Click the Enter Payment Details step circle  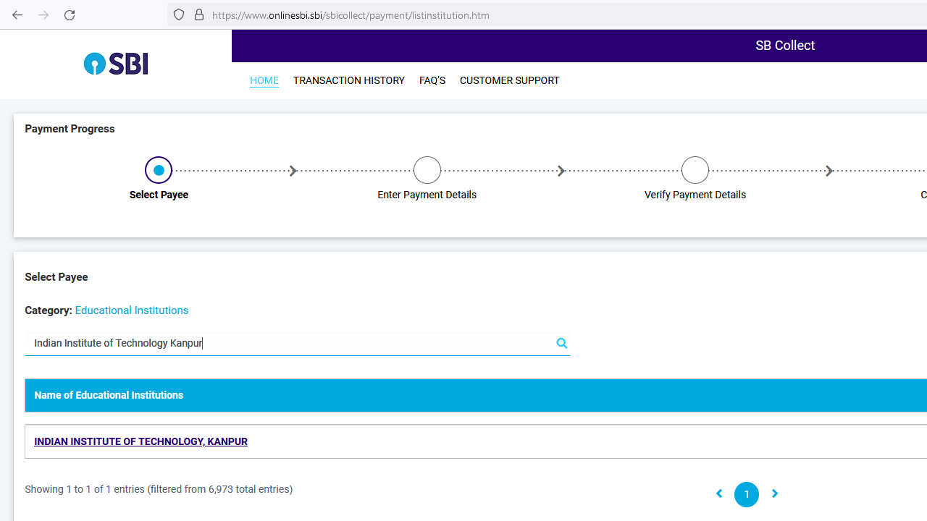pos(427,170)
